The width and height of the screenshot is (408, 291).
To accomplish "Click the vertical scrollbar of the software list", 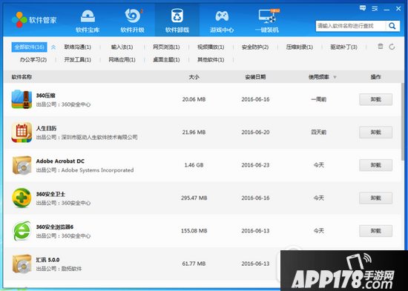I will click(403, 122).
